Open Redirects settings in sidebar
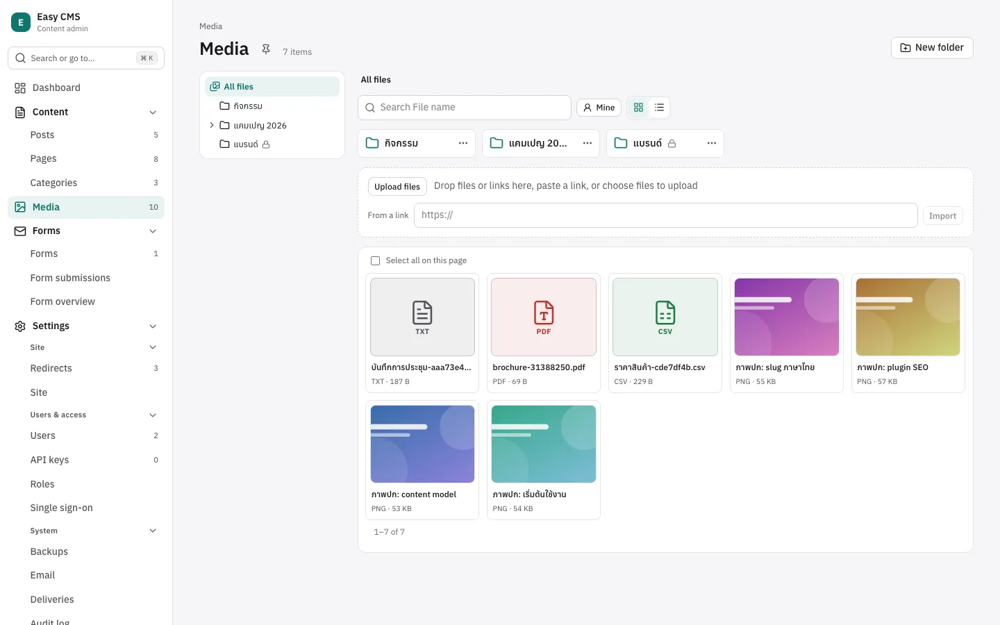This screenshot has height=625, width=1000. 86,369
